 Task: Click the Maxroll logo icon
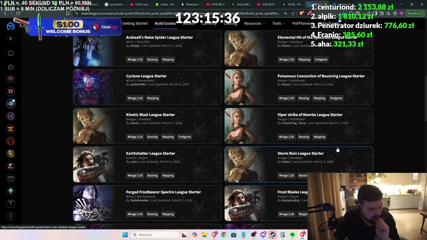11,26
